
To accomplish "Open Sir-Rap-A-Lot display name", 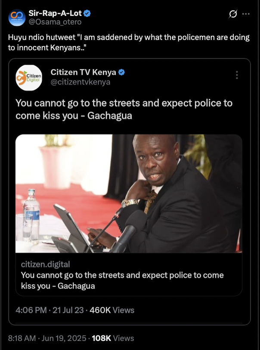I will [x=55, y=13].
